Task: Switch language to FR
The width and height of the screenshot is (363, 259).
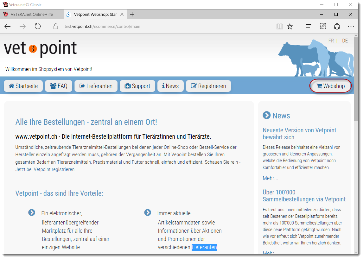Action: coord(331,41)
